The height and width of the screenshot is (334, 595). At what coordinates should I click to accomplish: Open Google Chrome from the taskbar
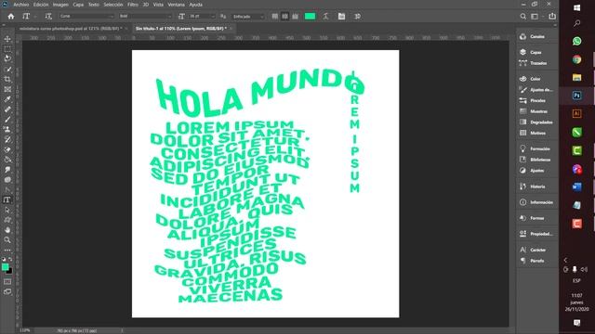576,59
